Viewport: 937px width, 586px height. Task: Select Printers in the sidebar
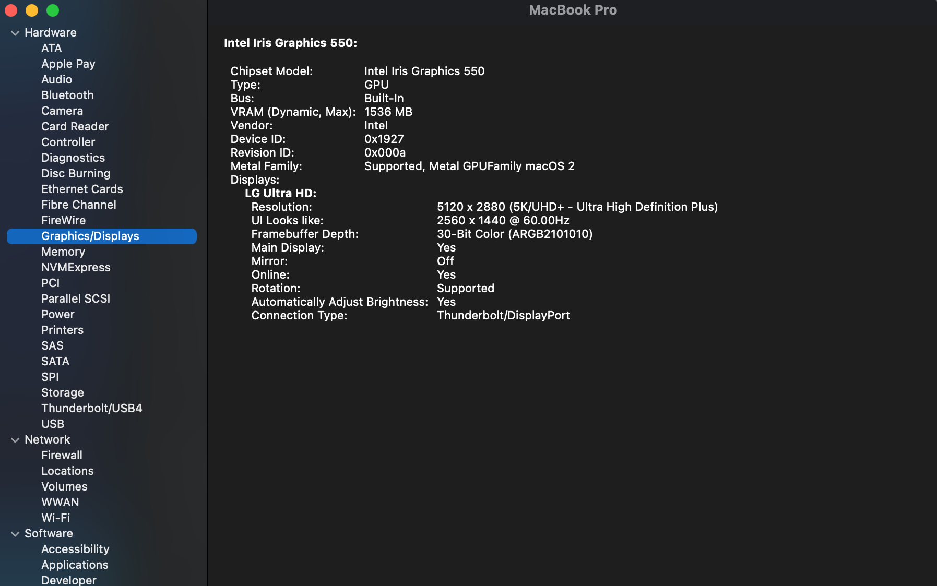coord(63,330)
